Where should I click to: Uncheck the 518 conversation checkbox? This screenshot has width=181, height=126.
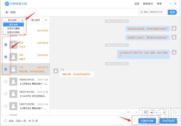6,45
